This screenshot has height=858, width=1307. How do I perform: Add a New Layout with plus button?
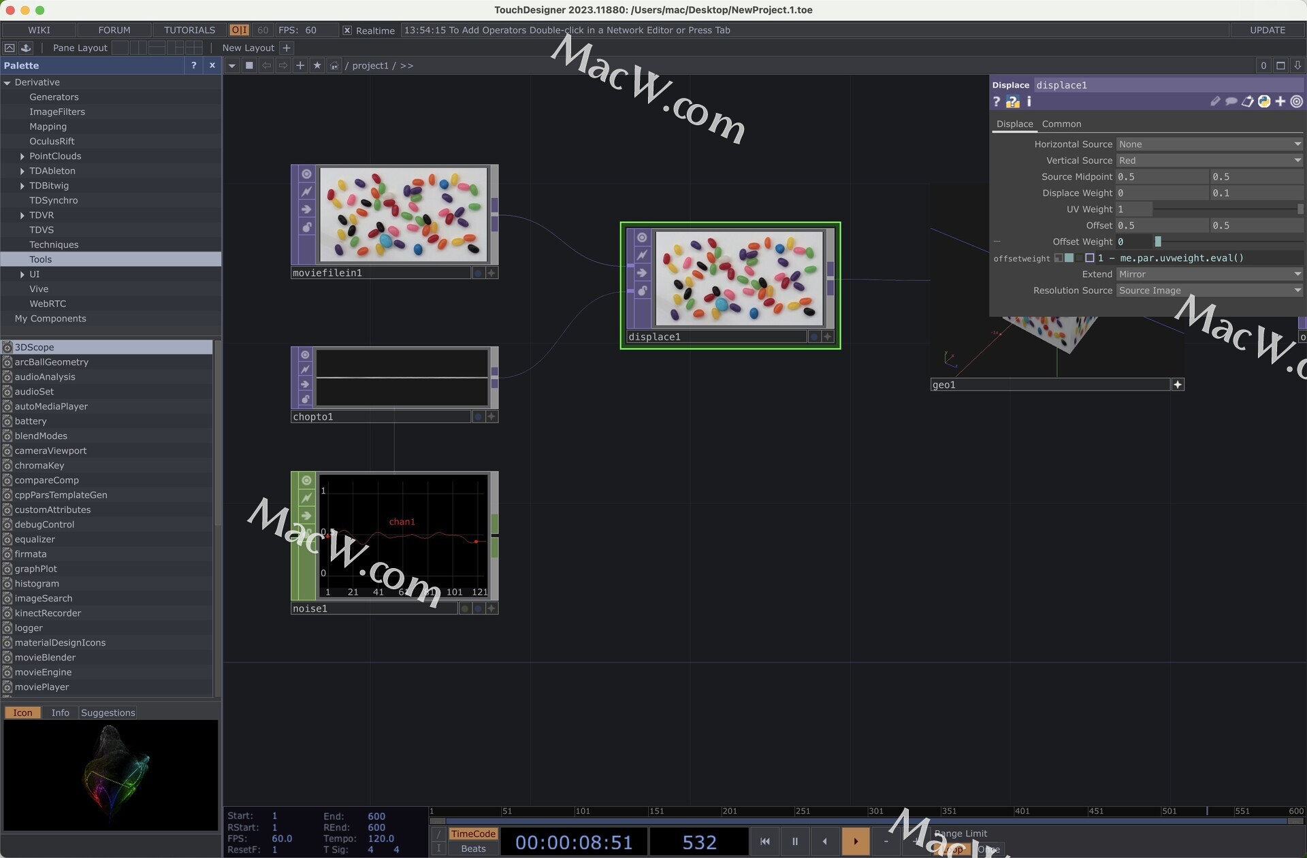pos(287,48)
